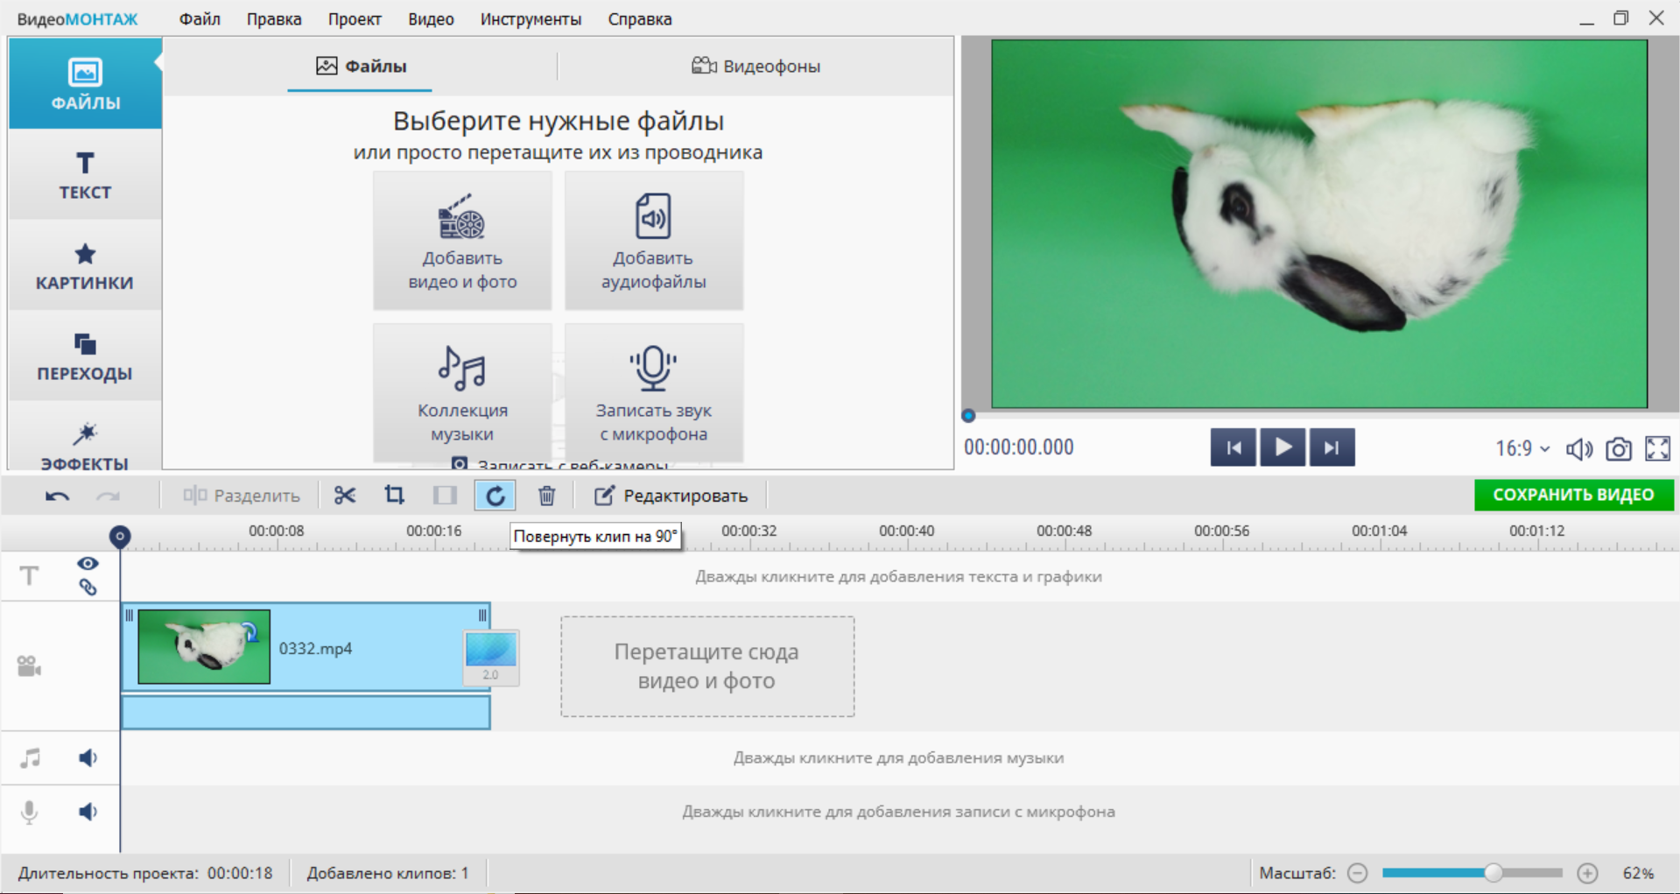This screenshot has height=894, width=1680.
Task: Rotate clip 90 degrees
Action: (x=495, y=496)
